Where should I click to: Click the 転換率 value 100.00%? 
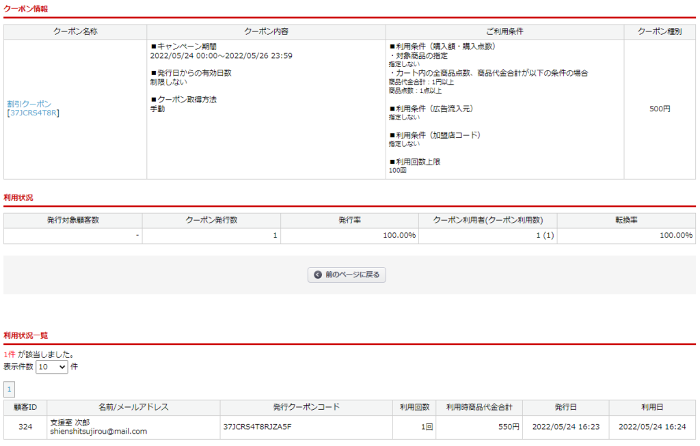[x=675, y=236]
